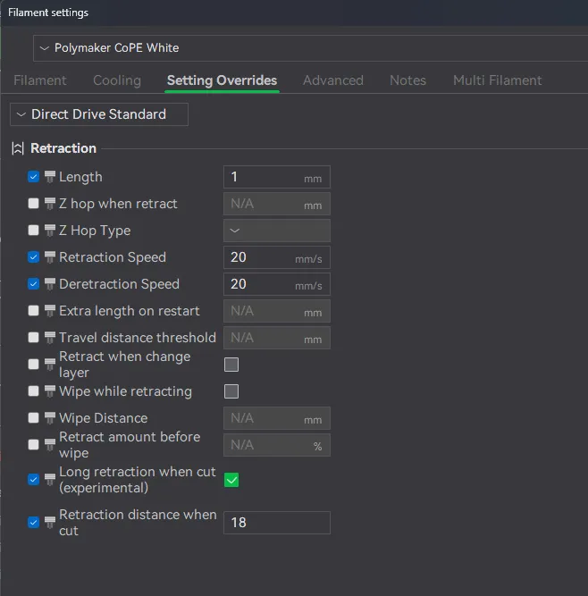Open the Polymaker CoPE White preset dropdown
The height and width of the screenshot is (596, 588).
[x=310, y=48]
